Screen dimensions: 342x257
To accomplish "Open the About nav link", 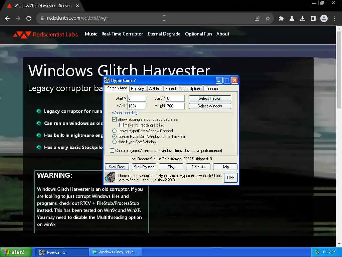I will (x=223, y=34).
